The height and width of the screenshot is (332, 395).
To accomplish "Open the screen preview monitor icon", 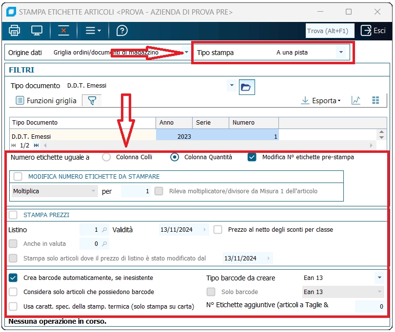I will [x=37, y=31].
